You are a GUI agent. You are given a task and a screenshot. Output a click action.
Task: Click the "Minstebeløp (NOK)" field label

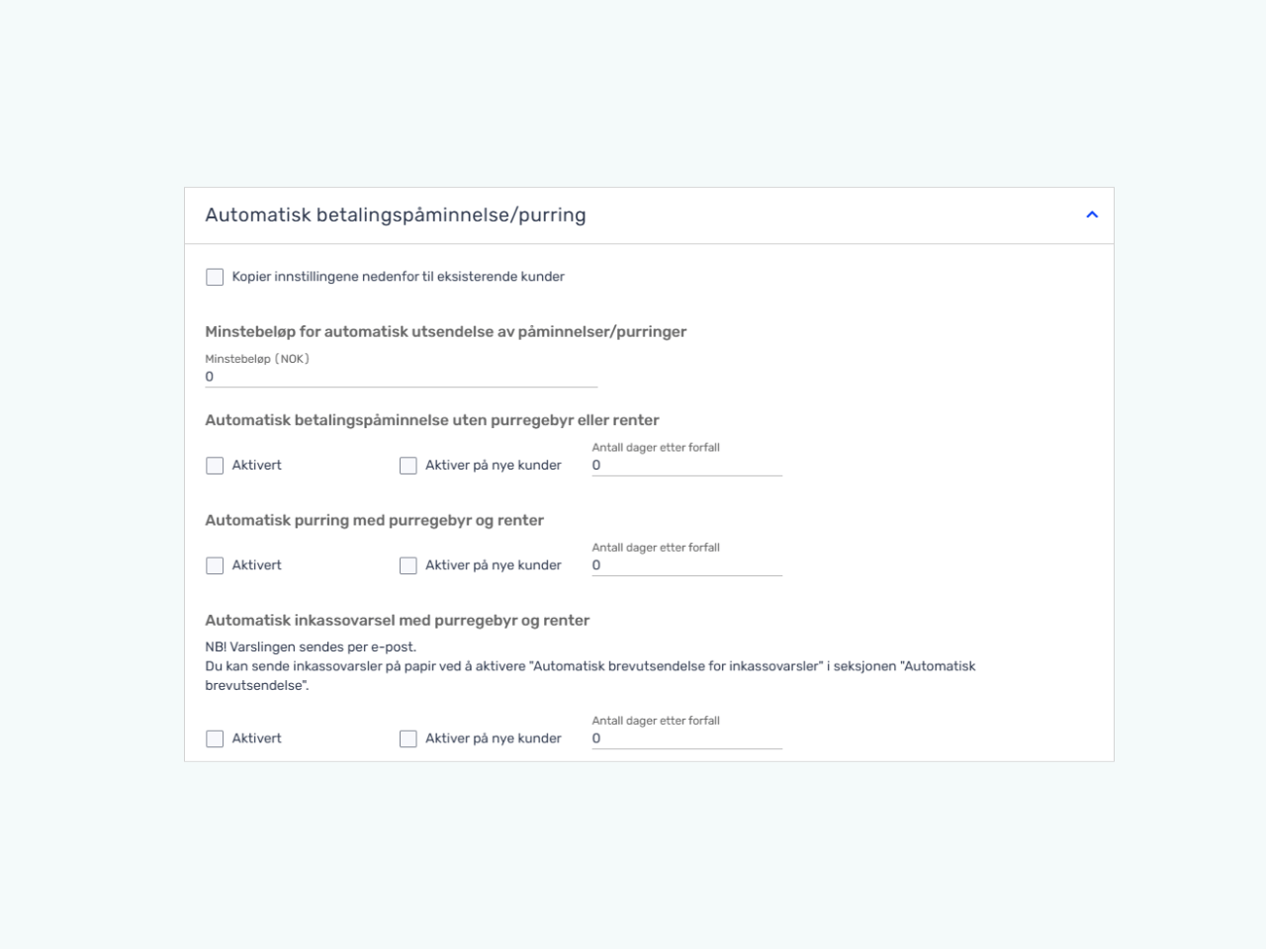[x=257, y=359]
